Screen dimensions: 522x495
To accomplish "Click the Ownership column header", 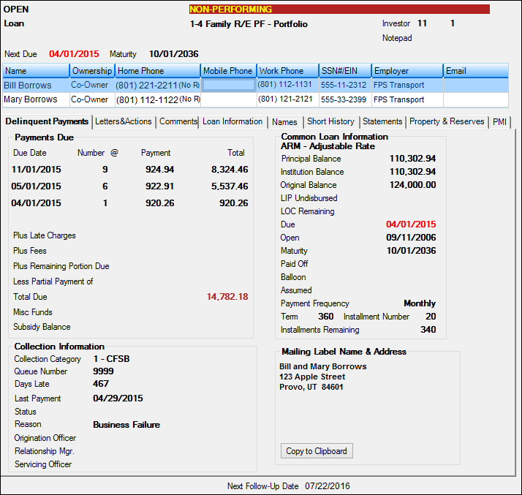I will [x=92, y=71].
